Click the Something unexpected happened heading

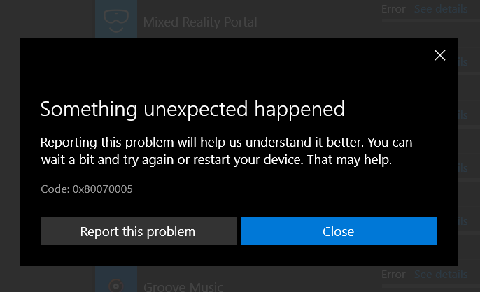coord(192,108)
